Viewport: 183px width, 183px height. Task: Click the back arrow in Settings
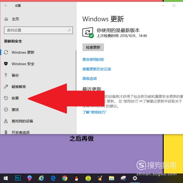pyautogui.click(x=6, y=5)
